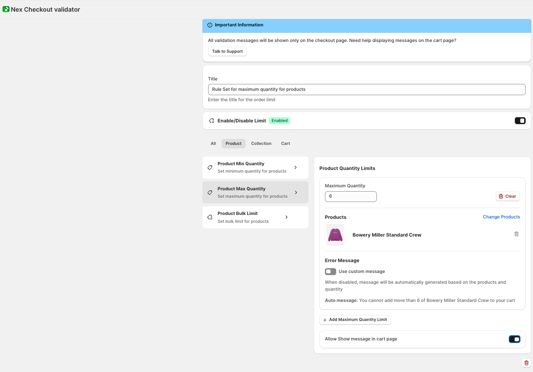Click the tag icon beside Product Max Quantity

pyautogui.click(x=210, y=192)
